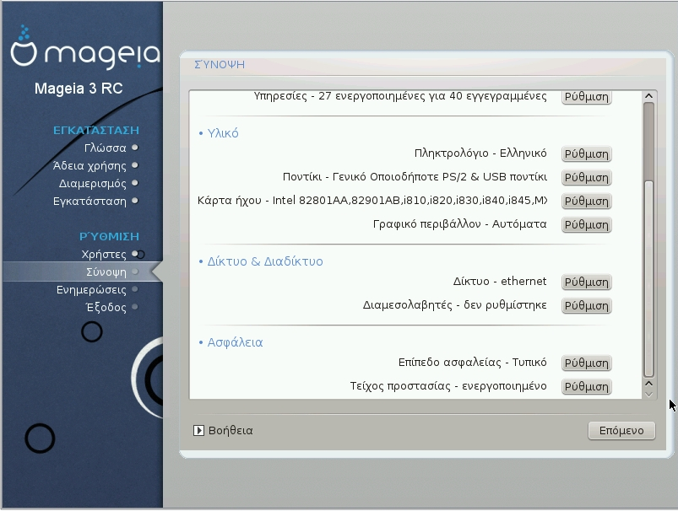
Task: Click the Επόμενο button
Action: (x=621, y=431)
